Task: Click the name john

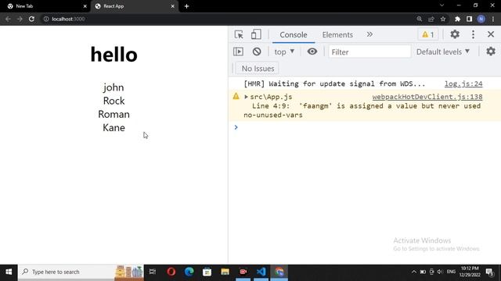Action: [114, 87]
